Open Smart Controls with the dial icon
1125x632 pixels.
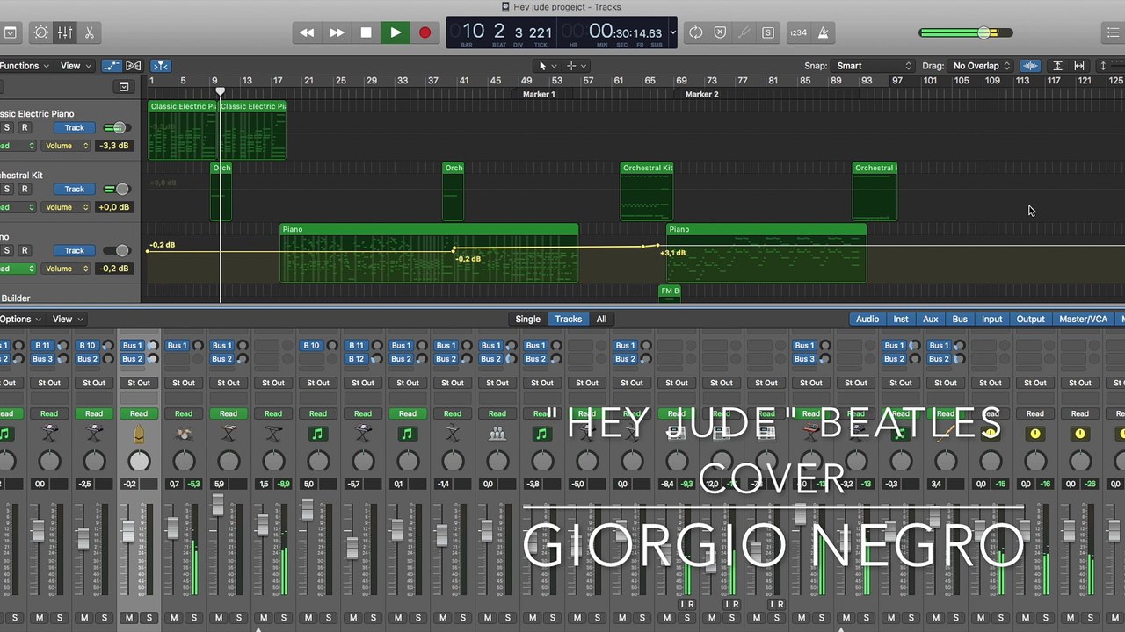[x=40, y=32]
